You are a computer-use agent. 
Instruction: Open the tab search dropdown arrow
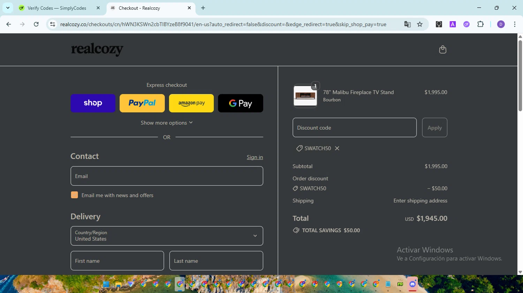pyautogui.click(x=8, y=8)
